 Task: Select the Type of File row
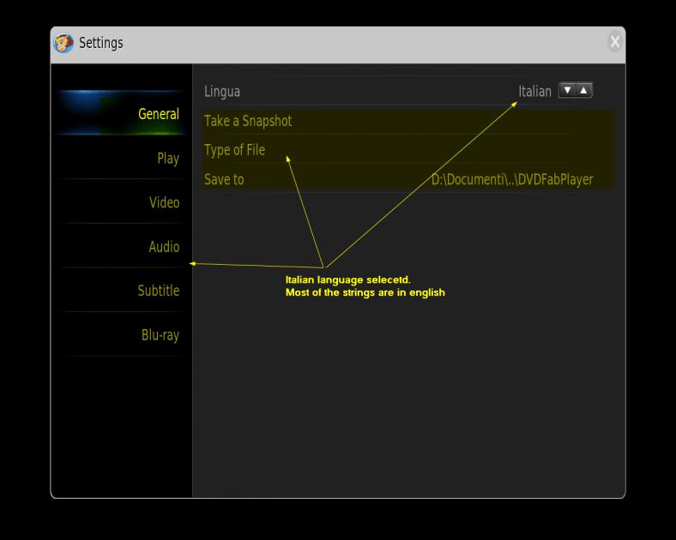pyautogui.click(x=408, y=150)
